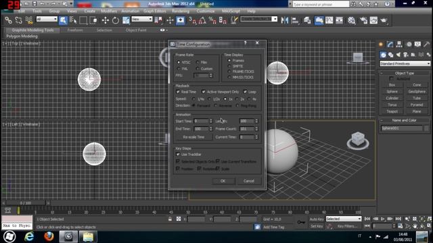Go to animation end frame

[x=398, y=219]
